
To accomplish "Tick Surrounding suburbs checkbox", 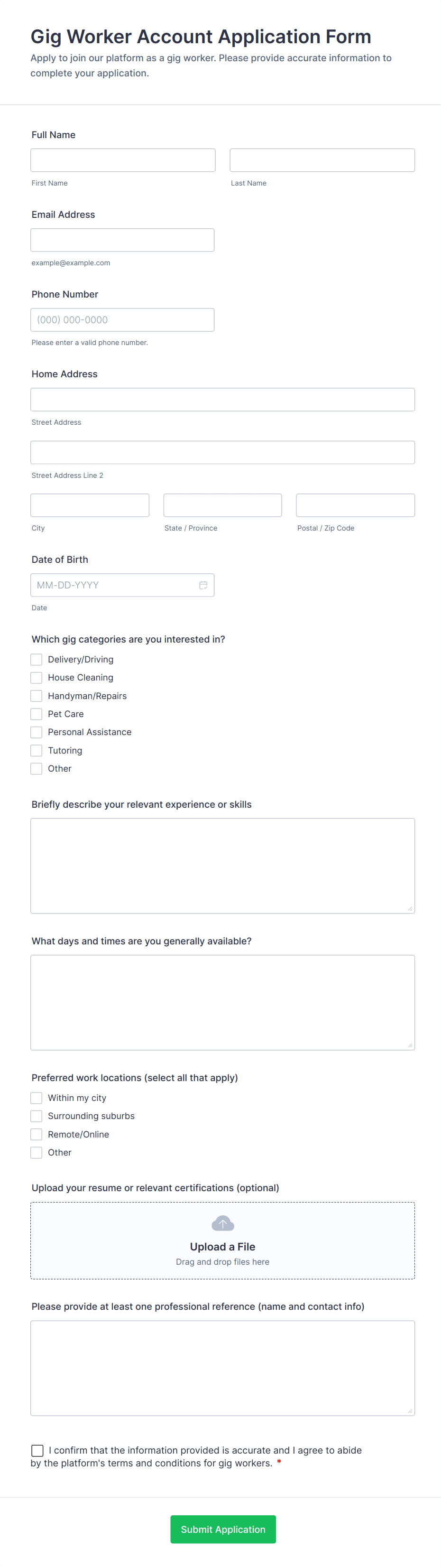I will pos(37,1116).
